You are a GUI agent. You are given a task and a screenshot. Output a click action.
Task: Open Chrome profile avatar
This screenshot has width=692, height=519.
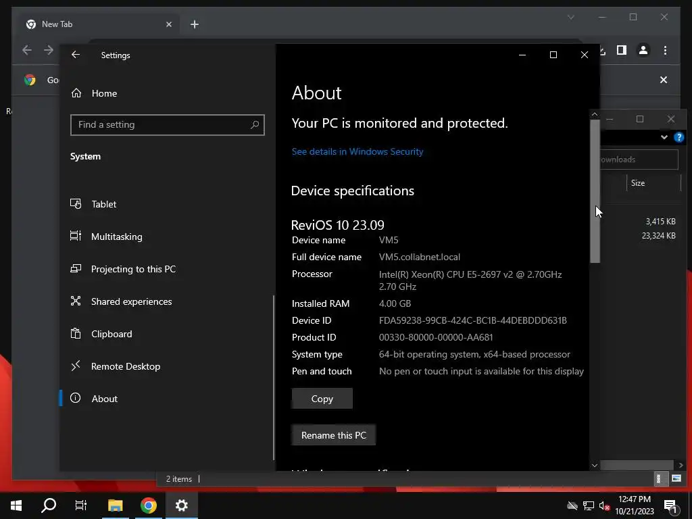(643, 50)
